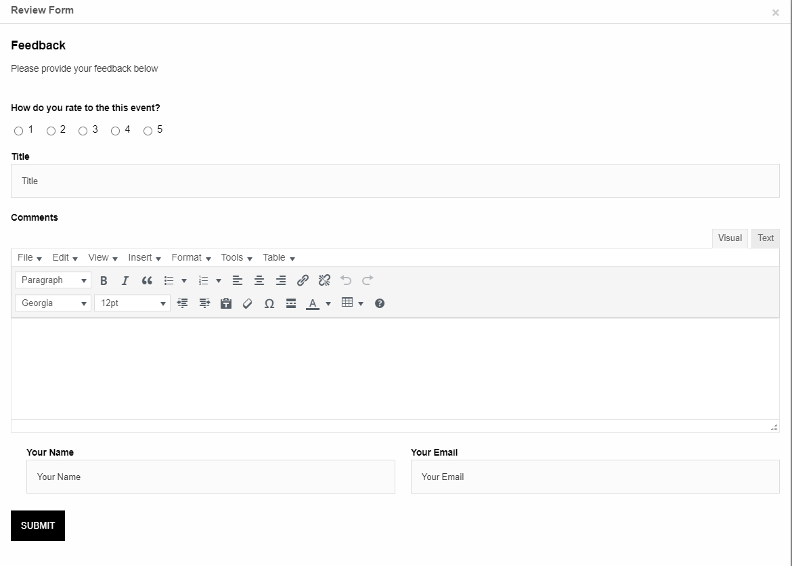This screenshot has width=792, height=566.
Task: Remove link with unlink icon
Action: pyautogui.click(x=324, y=280)
